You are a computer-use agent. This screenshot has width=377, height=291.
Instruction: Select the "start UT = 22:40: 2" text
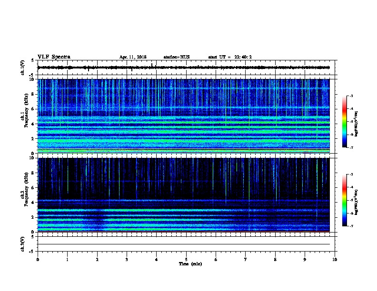coord(230,57)
